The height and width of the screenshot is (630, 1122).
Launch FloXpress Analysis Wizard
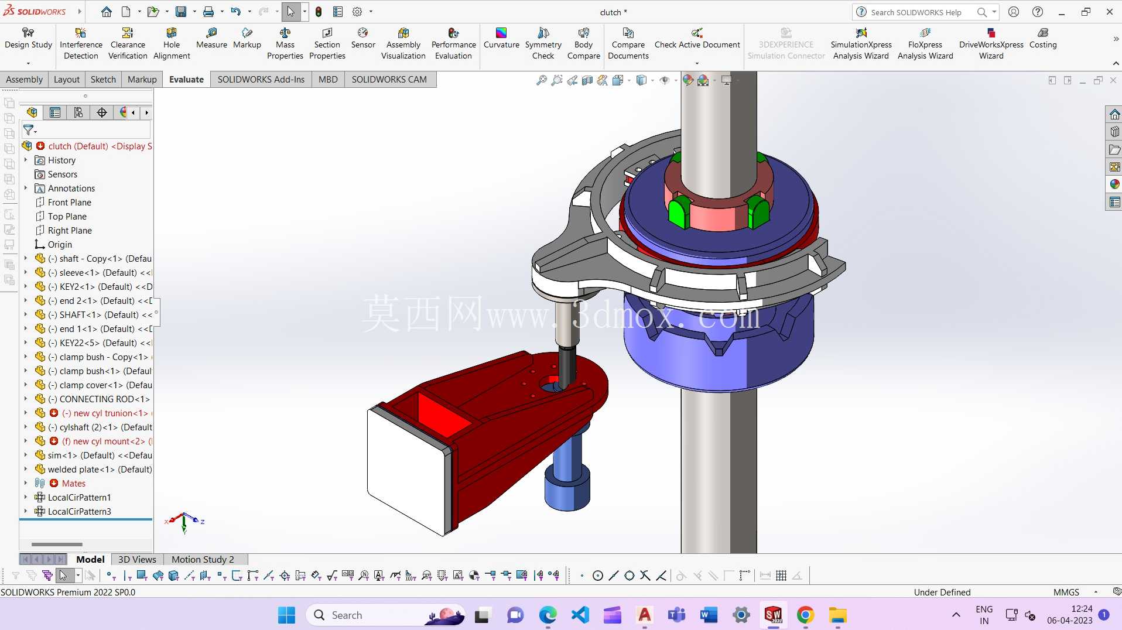tap(925, 44)
